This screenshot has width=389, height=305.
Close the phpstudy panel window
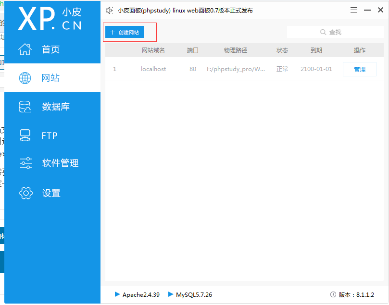(380, 10)
